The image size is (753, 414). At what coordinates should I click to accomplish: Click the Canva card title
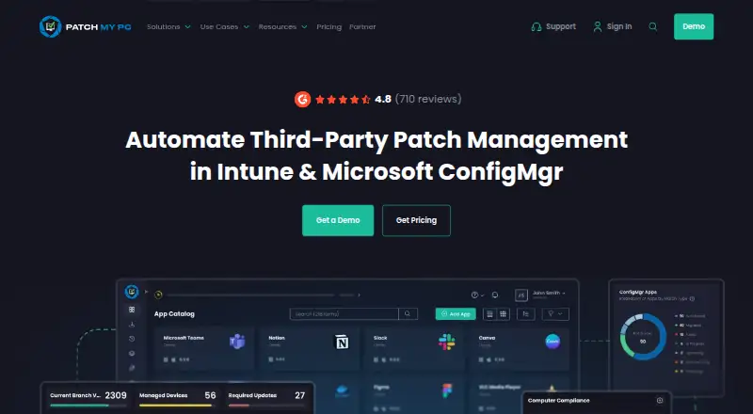click(487, 338)
